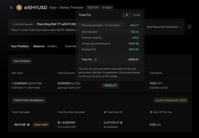This screenshot has width=199, height=138.
Task: Click the +$201.87 realized PnL value
Action: pos(133,50)
